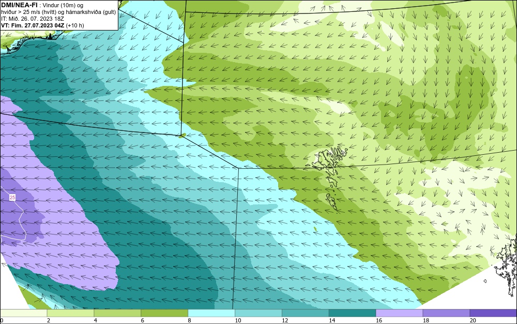Click the 2–4 m/s light green legend swatch
Screen dimensions: 517x324
click(70, 313)
